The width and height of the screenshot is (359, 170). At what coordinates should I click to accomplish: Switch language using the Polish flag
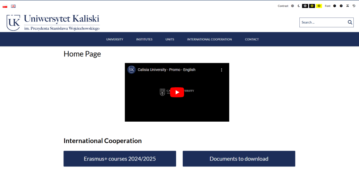coord(5,6)
